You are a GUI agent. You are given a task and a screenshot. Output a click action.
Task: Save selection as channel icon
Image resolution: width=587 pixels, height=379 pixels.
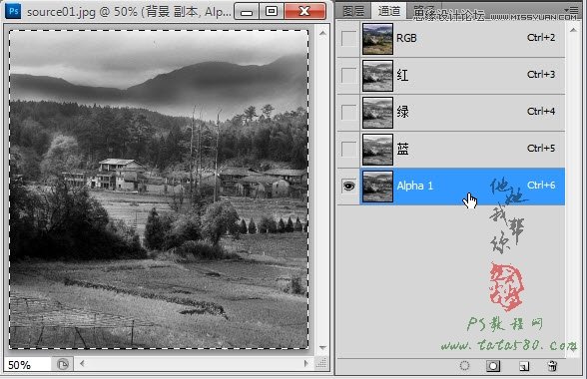click(x=493, y=365)
